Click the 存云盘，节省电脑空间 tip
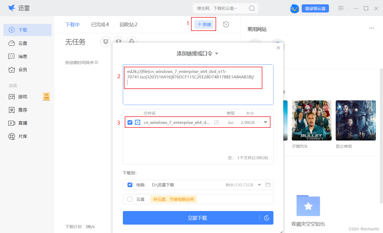The width and height of the screenshot is (383, 233). [x=174, y=199]
